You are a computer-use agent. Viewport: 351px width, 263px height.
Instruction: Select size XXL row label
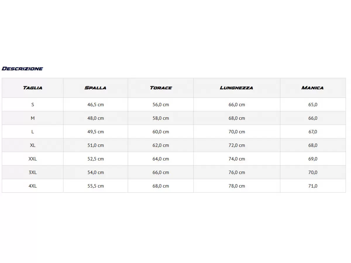click(x=33, y=159)
